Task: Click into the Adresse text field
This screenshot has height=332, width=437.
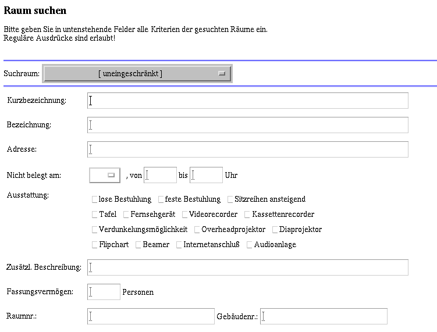Action: pos(248,149)
